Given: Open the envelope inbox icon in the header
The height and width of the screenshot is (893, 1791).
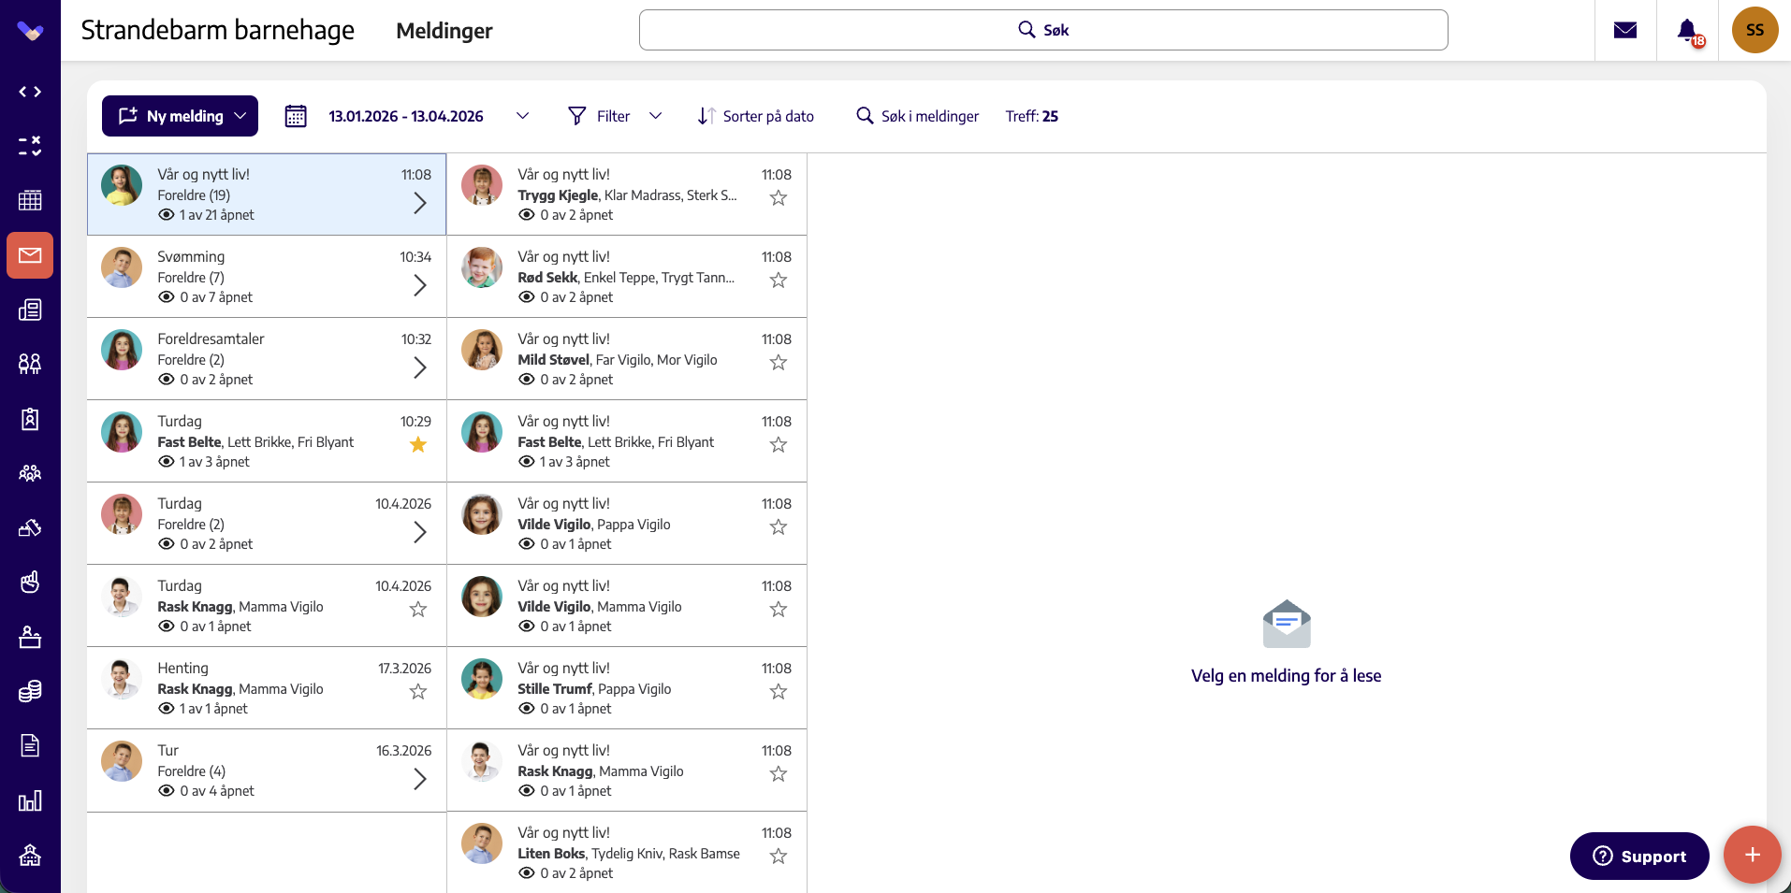Looking at the screenshot, I should [1625, 30].
